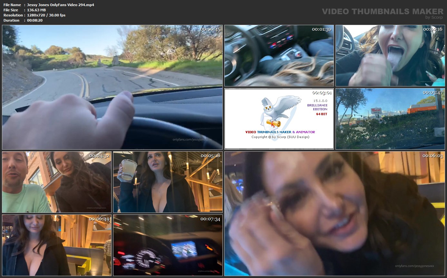Open the thumbnail stamped 00:04:32
Screen dimensions: 447x278
[57, 182]
